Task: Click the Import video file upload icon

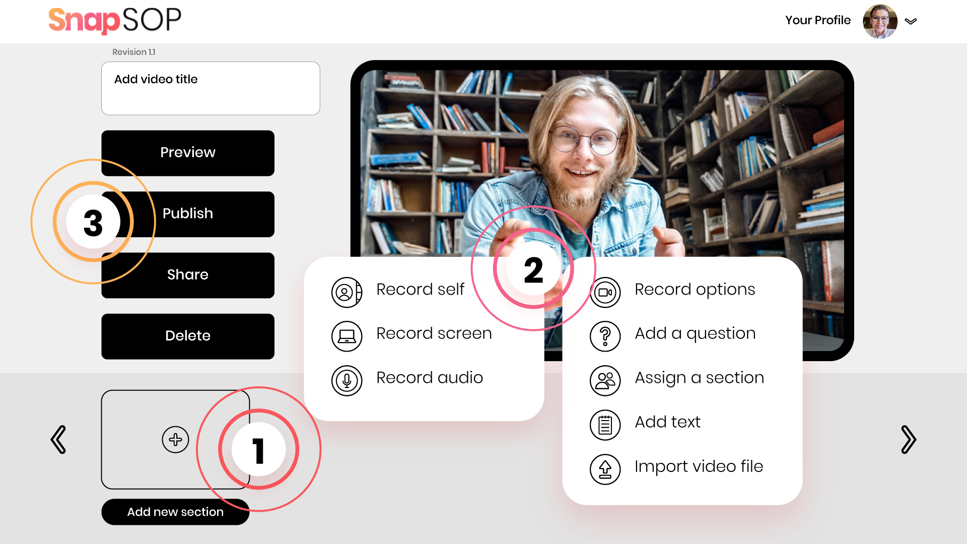Action: click(605, 469)
